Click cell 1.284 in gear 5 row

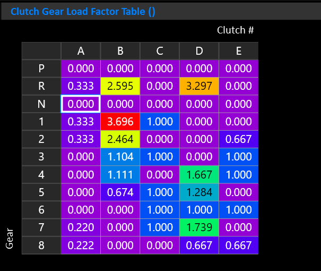click(199, 192)
